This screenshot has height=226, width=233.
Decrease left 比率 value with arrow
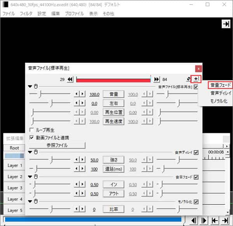pyautogui.click(x=77, y=209)
